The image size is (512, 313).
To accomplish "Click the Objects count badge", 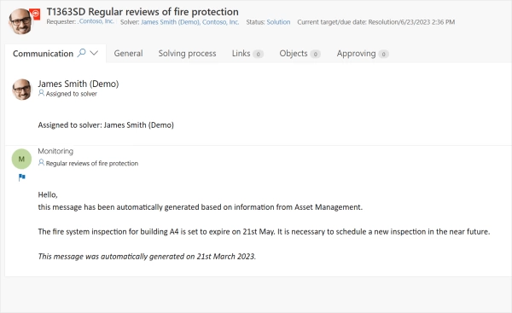I will (315, 54).
